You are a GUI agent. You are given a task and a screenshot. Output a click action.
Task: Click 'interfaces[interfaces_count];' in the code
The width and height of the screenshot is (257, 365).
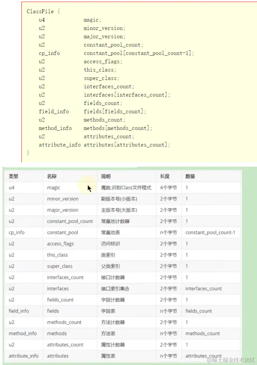[x=127, y=95]
